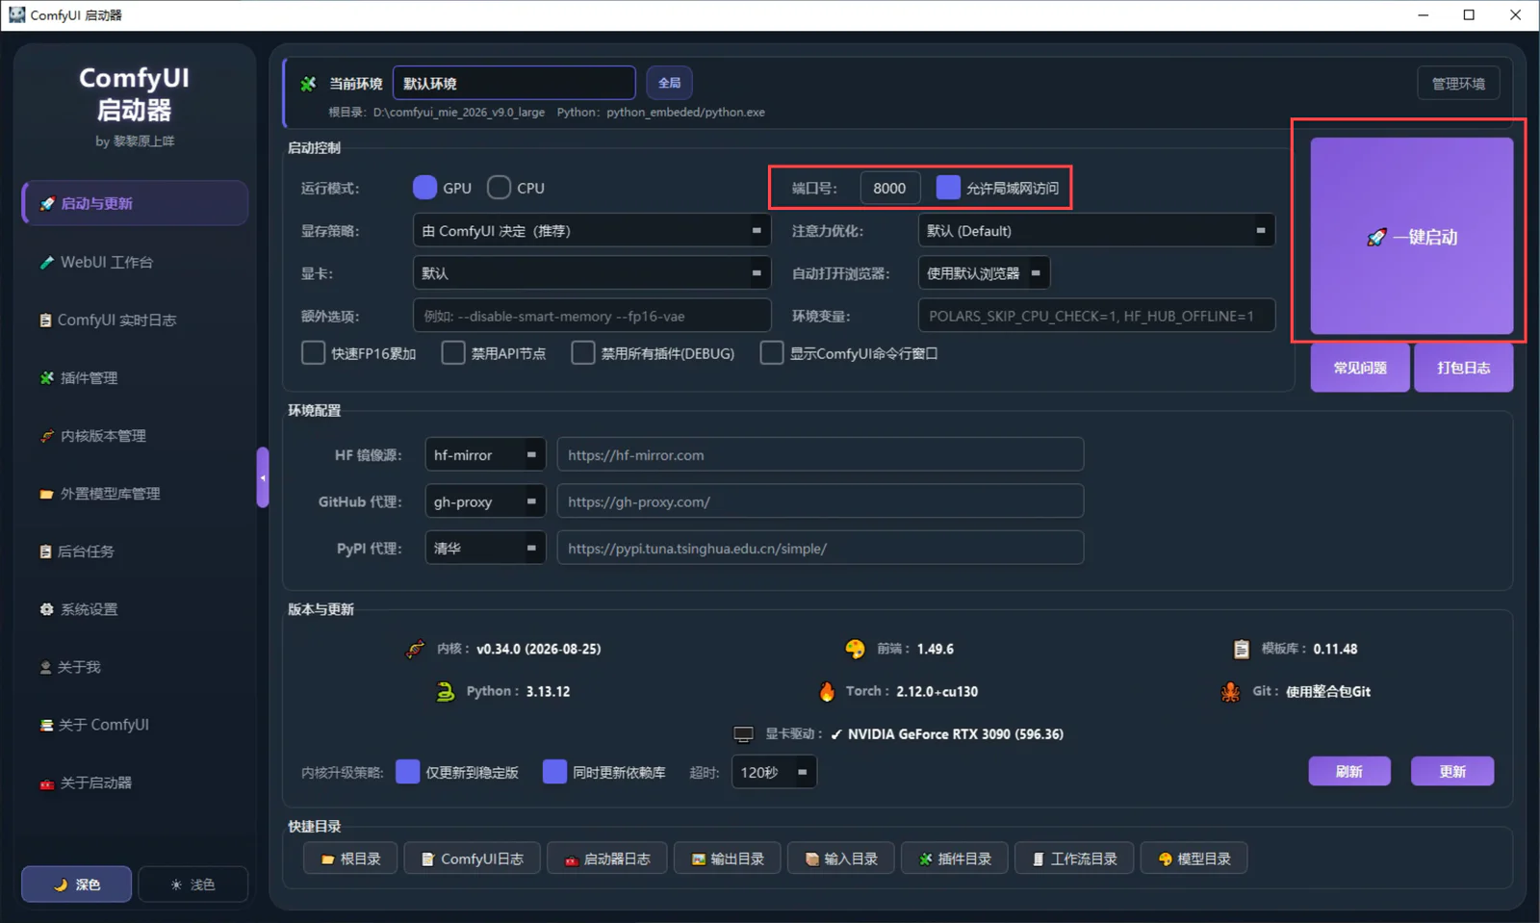Click the toolbox icon beside 关于启动器

click(46, 783)
